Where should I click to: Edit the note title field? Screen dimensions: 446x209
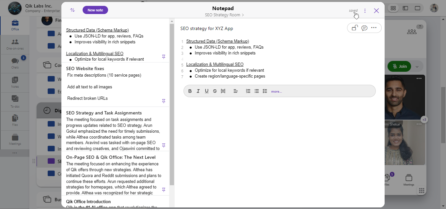[207, 28]
